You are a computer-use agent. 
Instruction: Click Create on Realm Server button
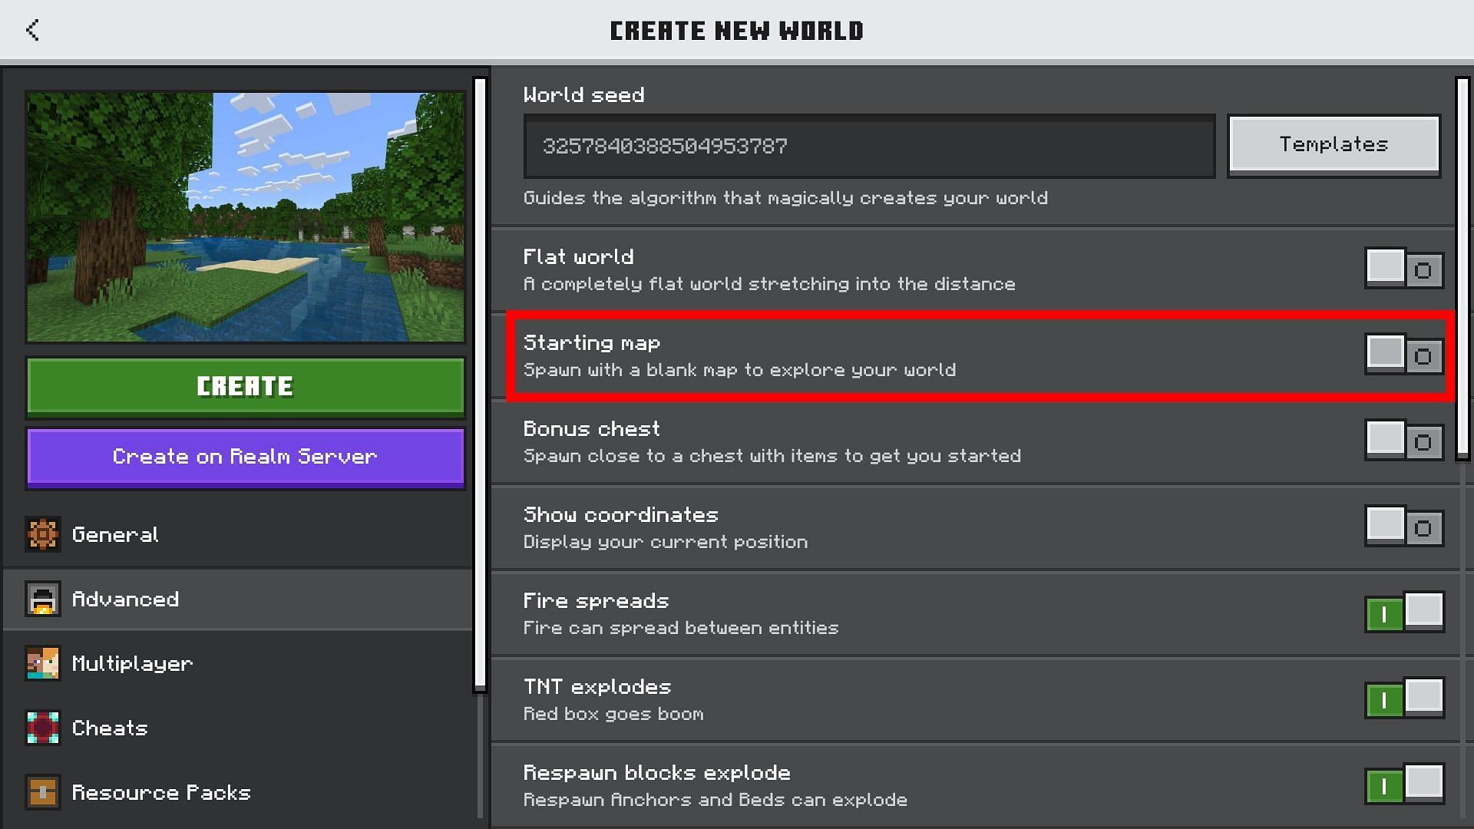pos(244,457)
